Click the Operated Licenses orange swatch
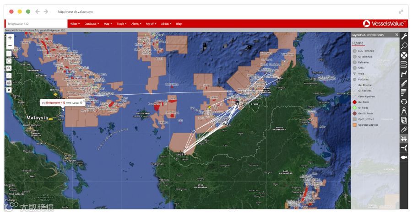 point(354,125)
